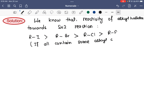The height and width of the screenshot is (108, 144).
Task: Select the Eraser tool
Action: pyautogui.click(x=30, y=12)
